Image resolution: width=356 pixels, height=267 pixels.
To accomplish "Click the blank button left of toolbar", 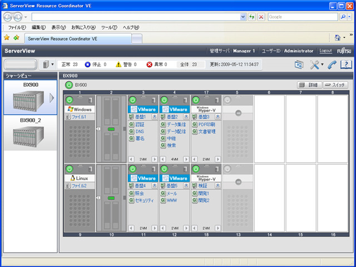I will (21, 65).
